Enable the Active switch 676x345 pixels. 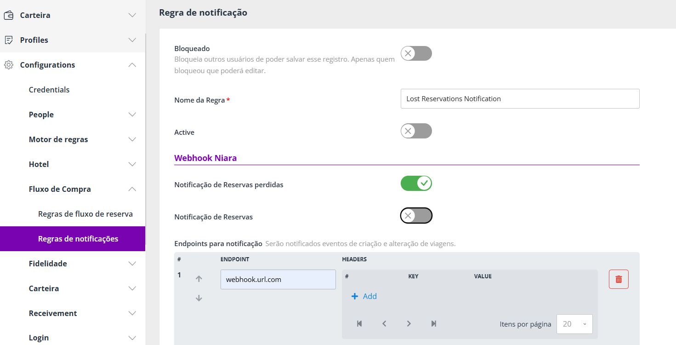pos(416,131)
